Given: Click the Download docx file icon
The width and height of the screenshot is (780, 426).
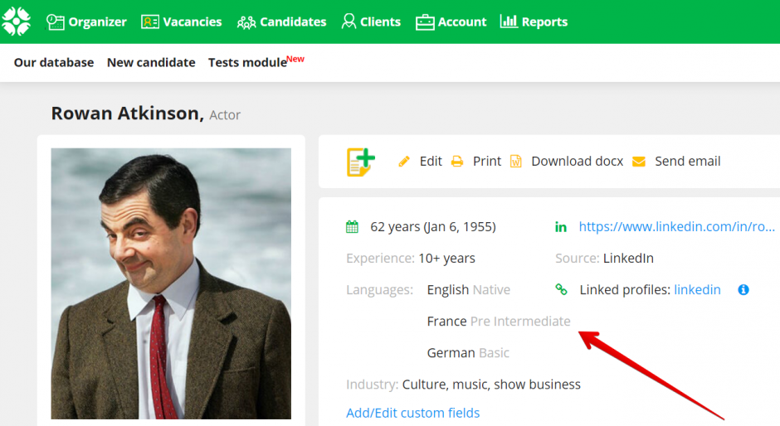Looking at the screenshot, I should coord(516,162).
